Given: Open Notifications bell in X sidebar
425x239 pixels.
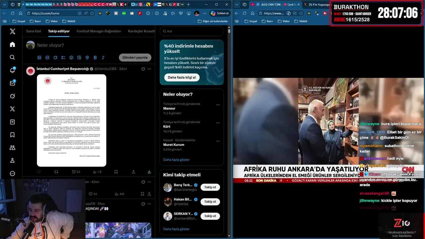Looking at the screenshot, I should (12, 70).
